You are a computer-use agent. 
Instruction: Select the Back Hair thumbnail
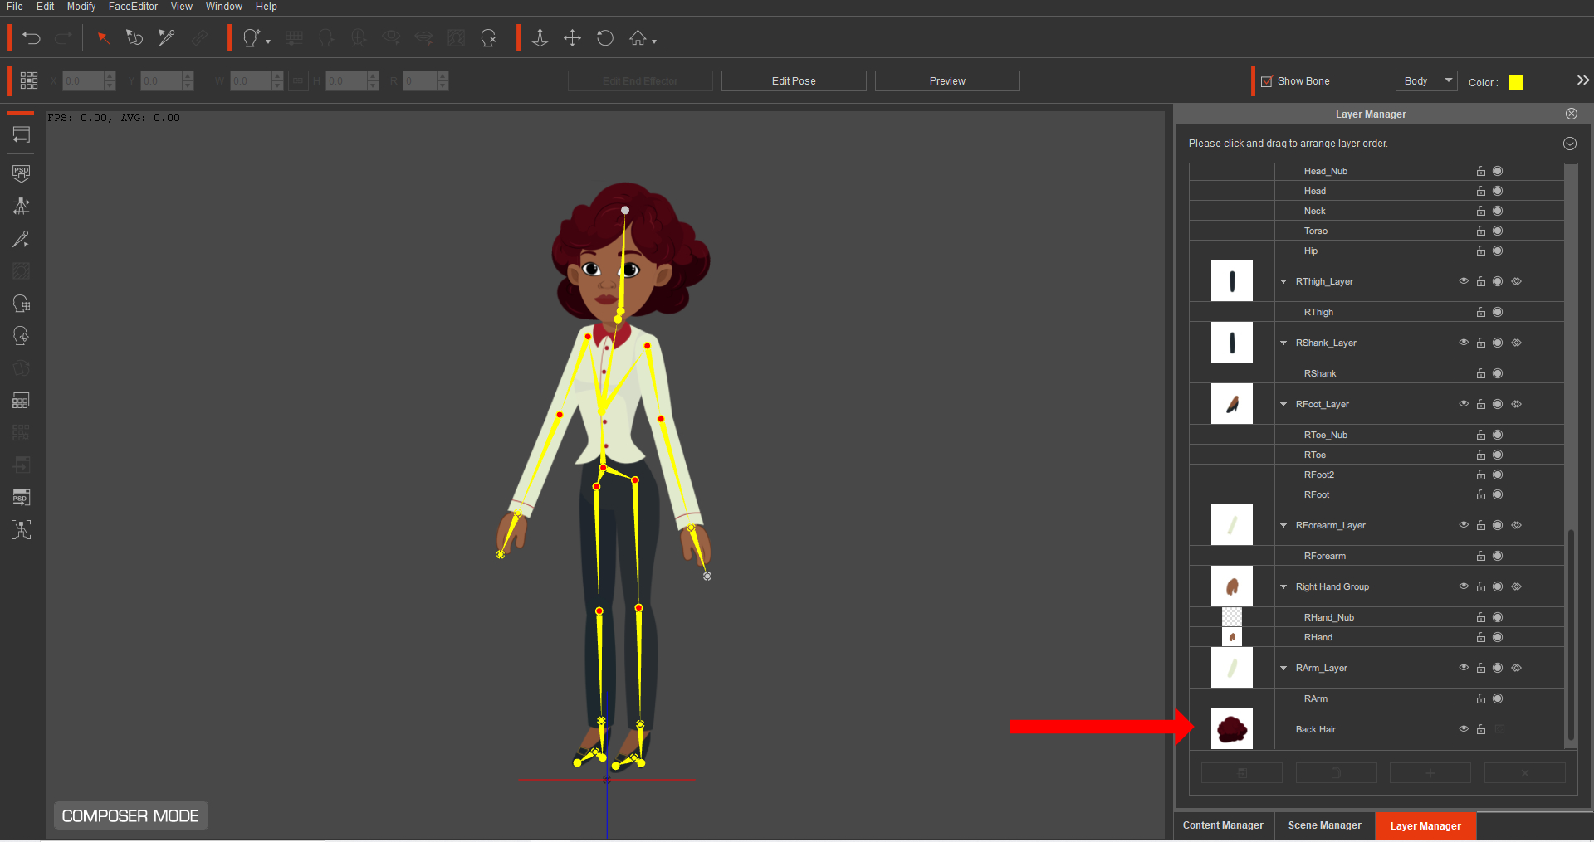pyautogui.click(x=1232, y=729)
